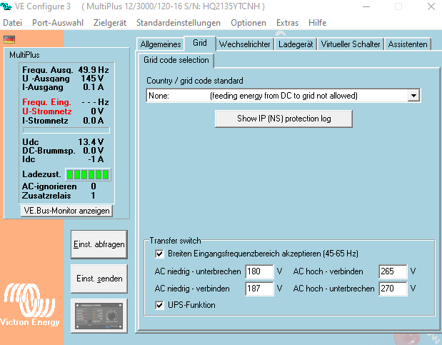
Task: Open the Virtueller Schalter tab
Action: coord(351,44)
